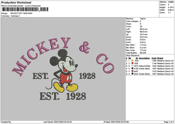Click the Left value '86.8 mm'
Image resolution: width=175 pixels, height=124 pixels.
[143, 29]
